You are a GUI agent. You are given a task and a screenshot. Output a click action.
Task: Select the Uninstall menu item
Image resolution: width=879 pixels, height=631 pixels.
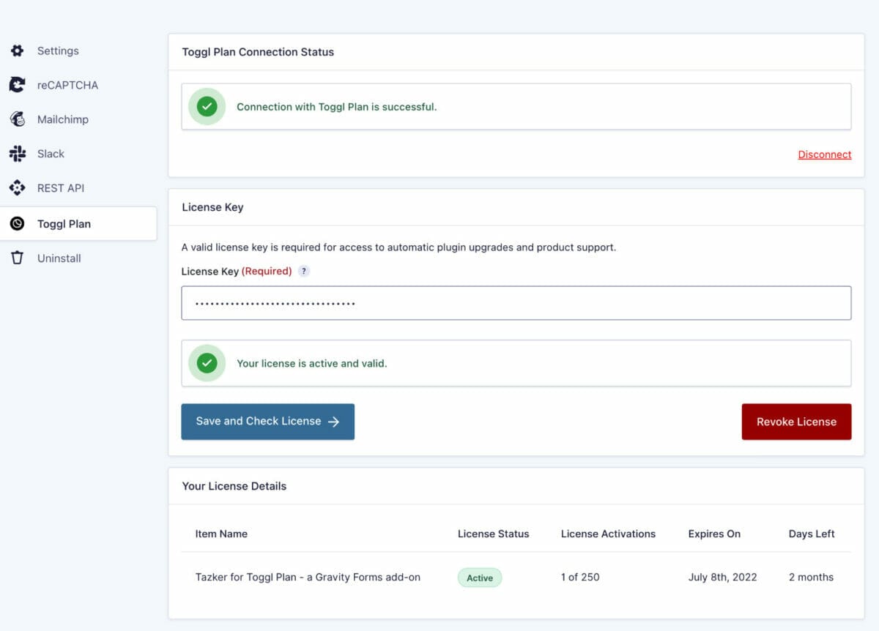(59, 258)
